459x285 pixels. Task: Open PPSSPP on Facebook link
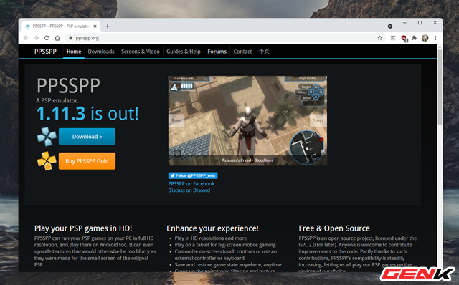(191, 183)
